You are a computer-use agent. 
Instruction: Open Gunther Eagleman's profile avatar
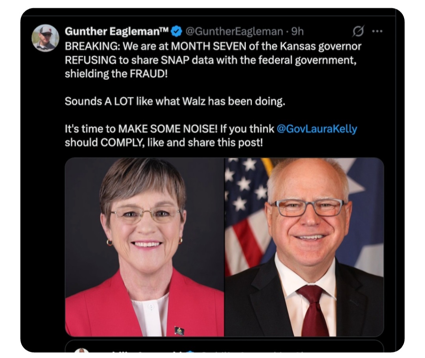coord(45,38)
